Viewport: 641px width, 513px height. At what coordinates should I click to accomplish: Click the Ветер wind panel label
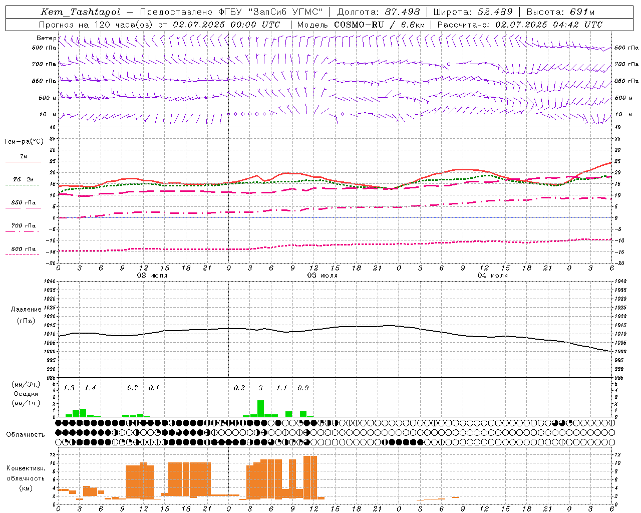coord(46,38)
